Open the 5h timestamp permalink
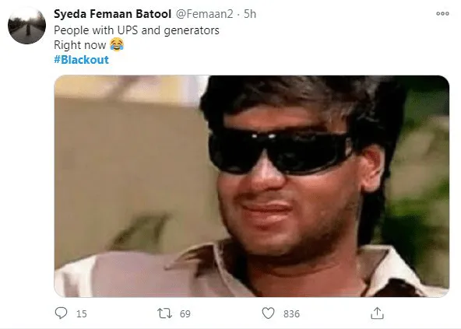 (250, 14)
